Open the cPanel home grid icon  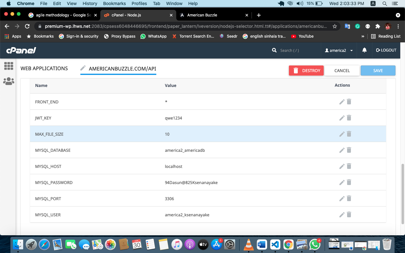(x=9, y=66)
